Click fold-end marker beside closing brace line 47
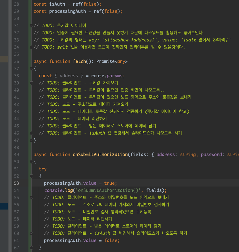The width and height of the screenshot is (239, 252). click(x=31, y=140)
